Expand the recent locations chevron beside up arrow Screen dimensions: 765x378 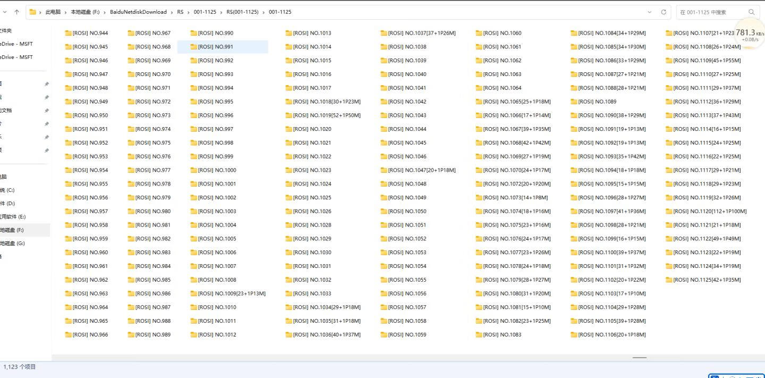click(x=4, y=12)
